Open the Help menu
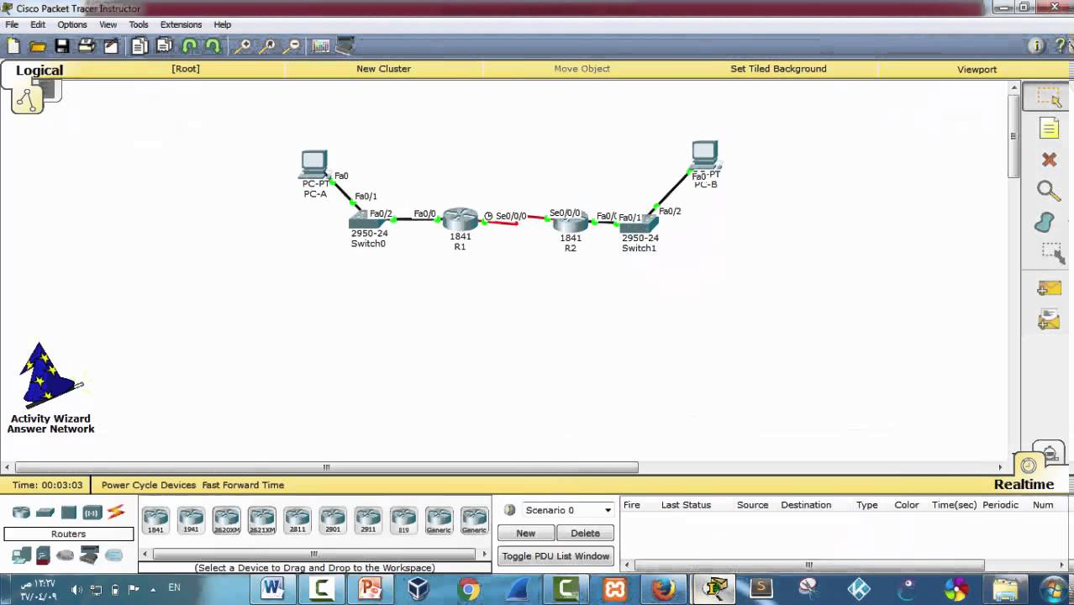Image resolution: width=1074 pixels, height=605 pixels. coord(223,24)
